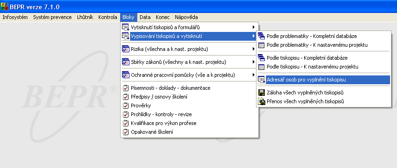Image resolution: width=397 pixels, height=168 pixels.
Task: Click the Ochranné pracovní pomůcky icon
Action: pos(126,75)
